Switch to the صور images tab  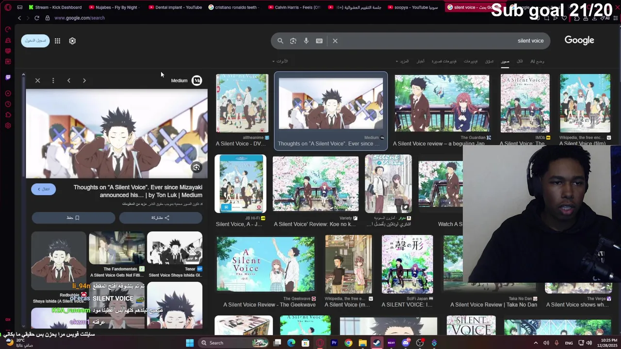[505, 62]
